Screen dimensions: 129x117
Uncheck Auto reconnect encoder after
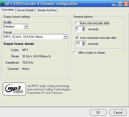[x=77, y=38]
